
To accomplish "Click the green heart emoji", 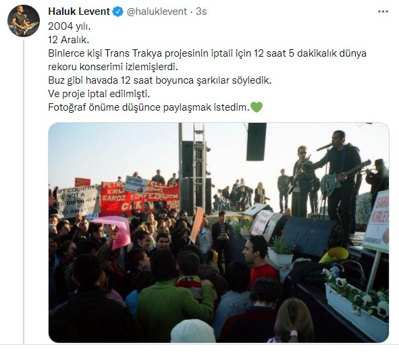I will pyautogui.click(x=257, y=107).
